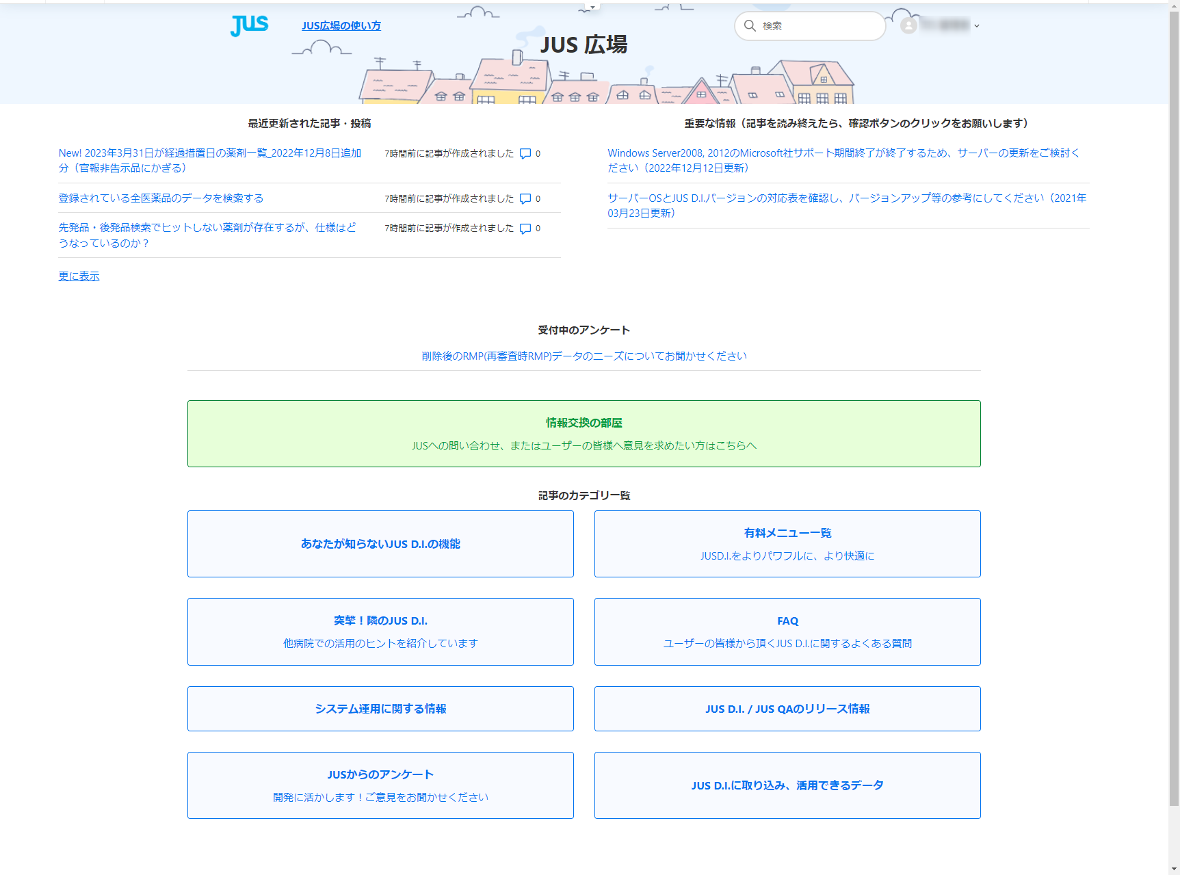1180x875 pixels.
Task: Open the FAQ category
Action: pyautogui.click(x=787, y=631)
